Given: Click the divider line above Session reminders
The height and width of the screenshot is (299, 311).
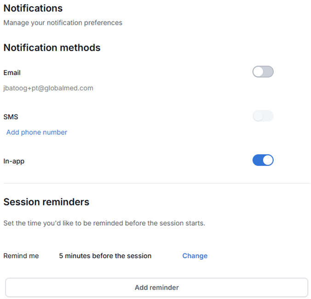Looking at the screenshot, I should coord(156,183).
